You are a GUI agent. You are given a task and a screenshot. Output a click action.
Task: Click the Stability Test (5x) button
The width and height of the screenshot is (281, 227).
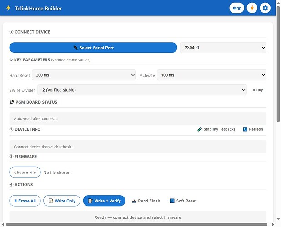[216, 129]
